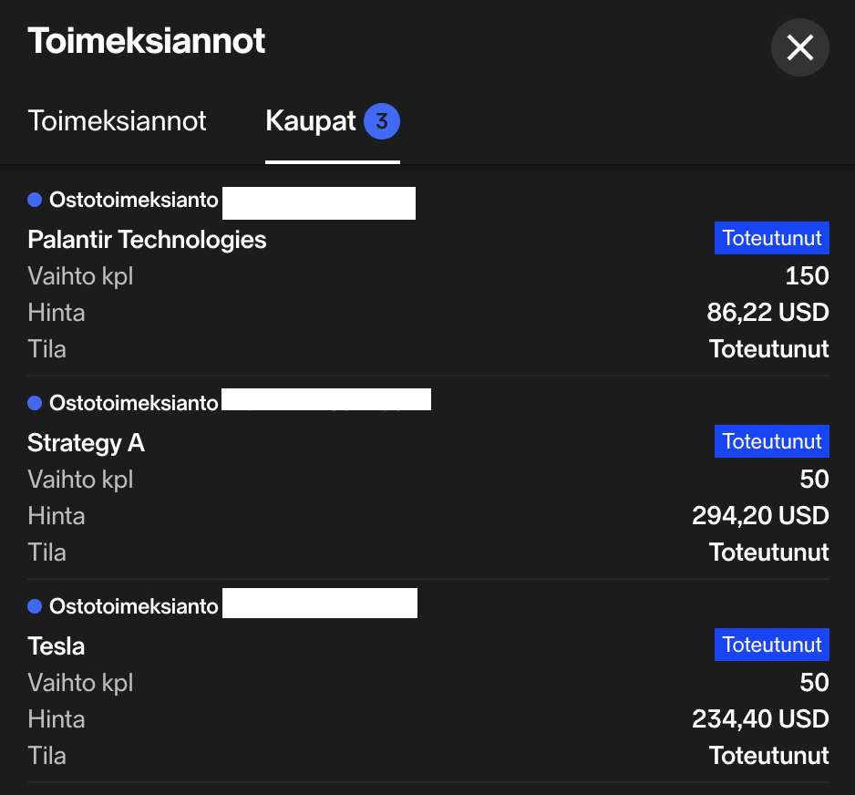Click the Kaupat count badge showing 3
Image resolution: width=855 pixels, height=795 pixels.
(382, 121)
